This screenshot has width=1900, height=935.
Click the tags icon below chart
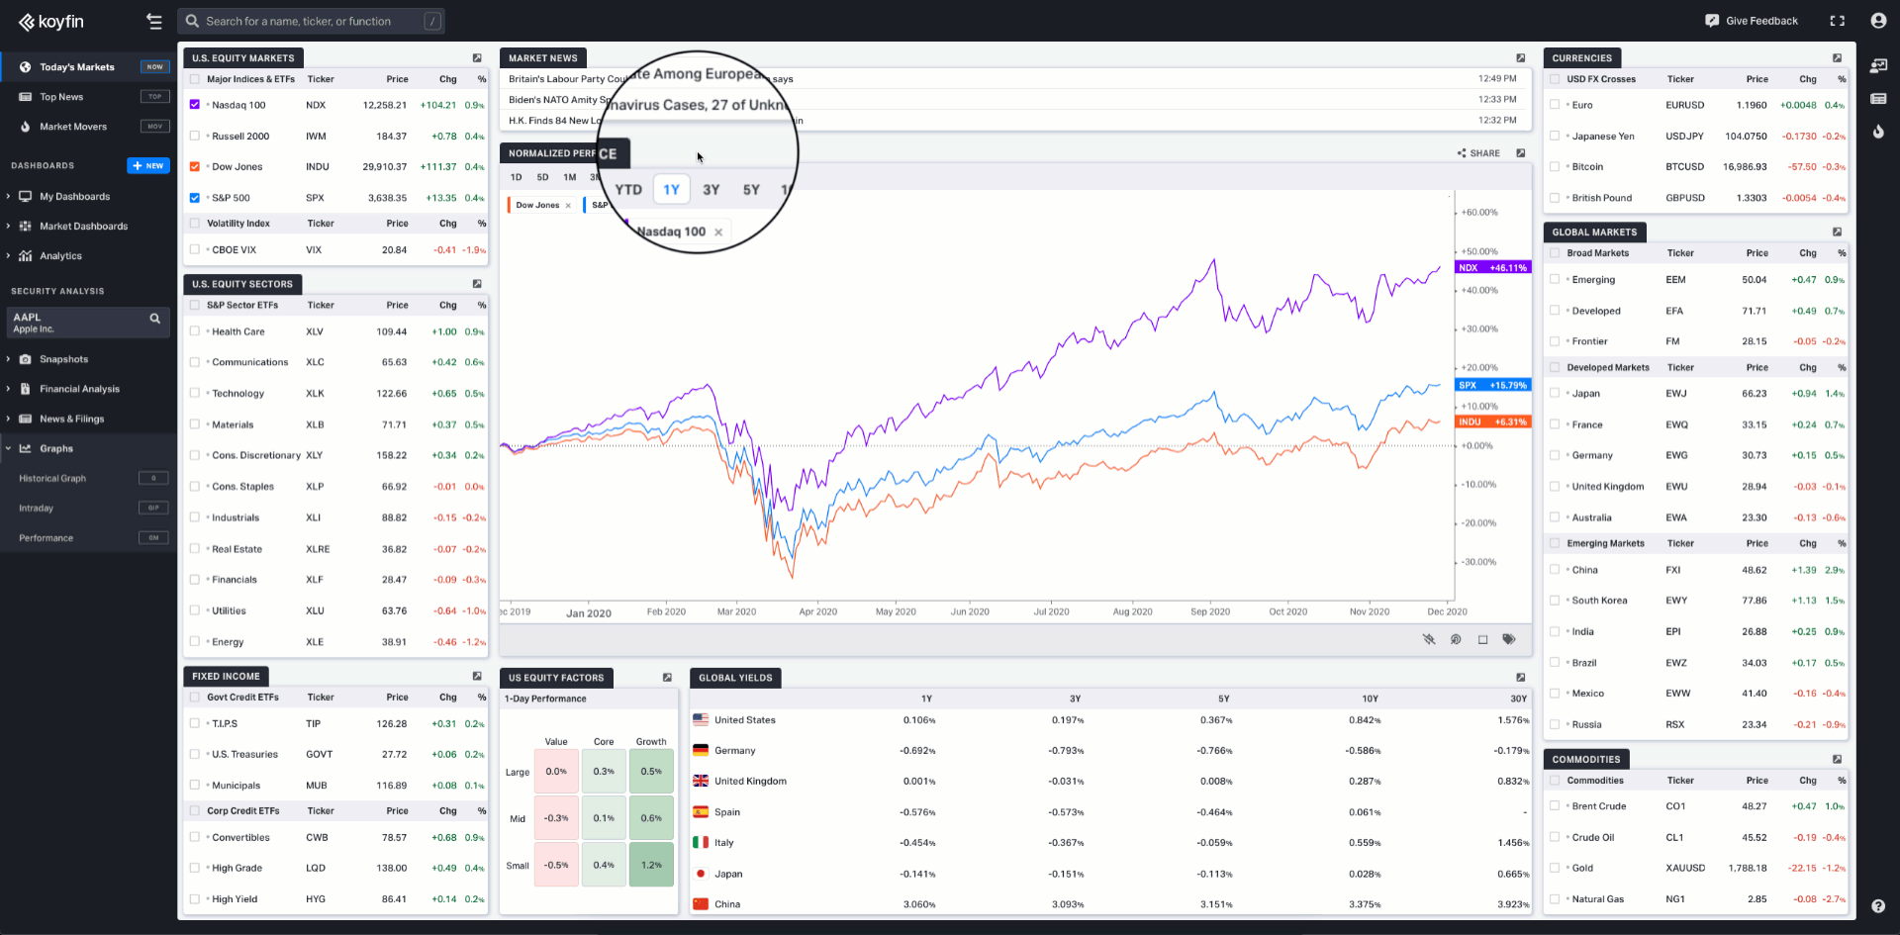coord(1509,639)
